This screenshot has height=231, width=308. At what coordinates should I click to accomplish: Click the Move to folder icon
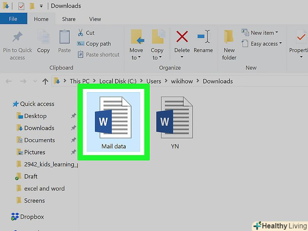[137, 36]
